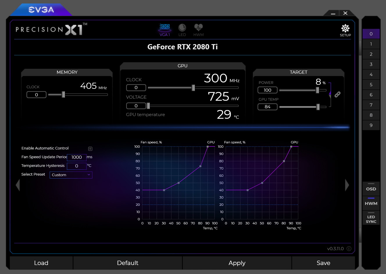Click the Load button
Screen dimensions: 386x274
click(x=41, y=263)
